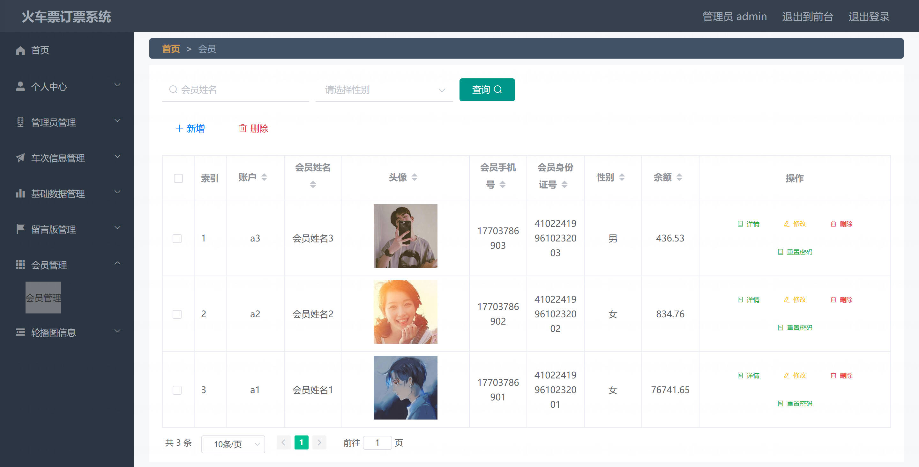The height and width of the screenshot is (467, 919).
Task: Click 修改 for member a2
Action: 795,299
